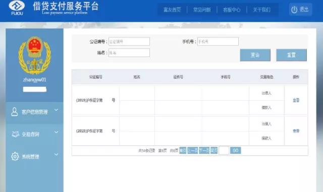Click the person icon for 客户信息管理

pos(15,112)
